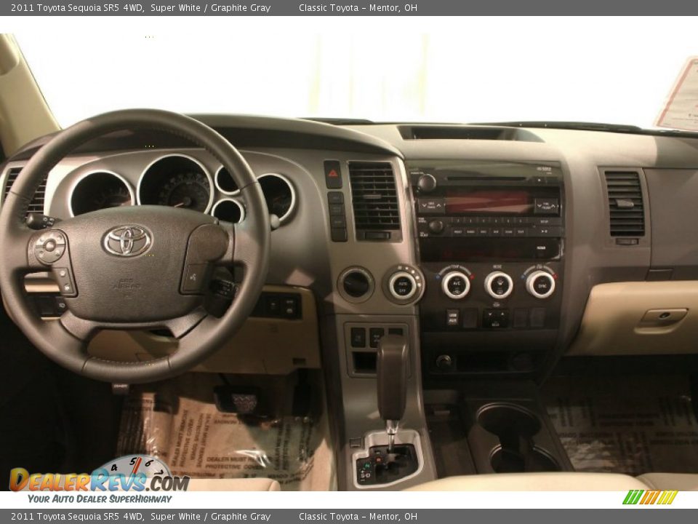
Task: Click the gear shift lever
Action: (x=392, y=380)
